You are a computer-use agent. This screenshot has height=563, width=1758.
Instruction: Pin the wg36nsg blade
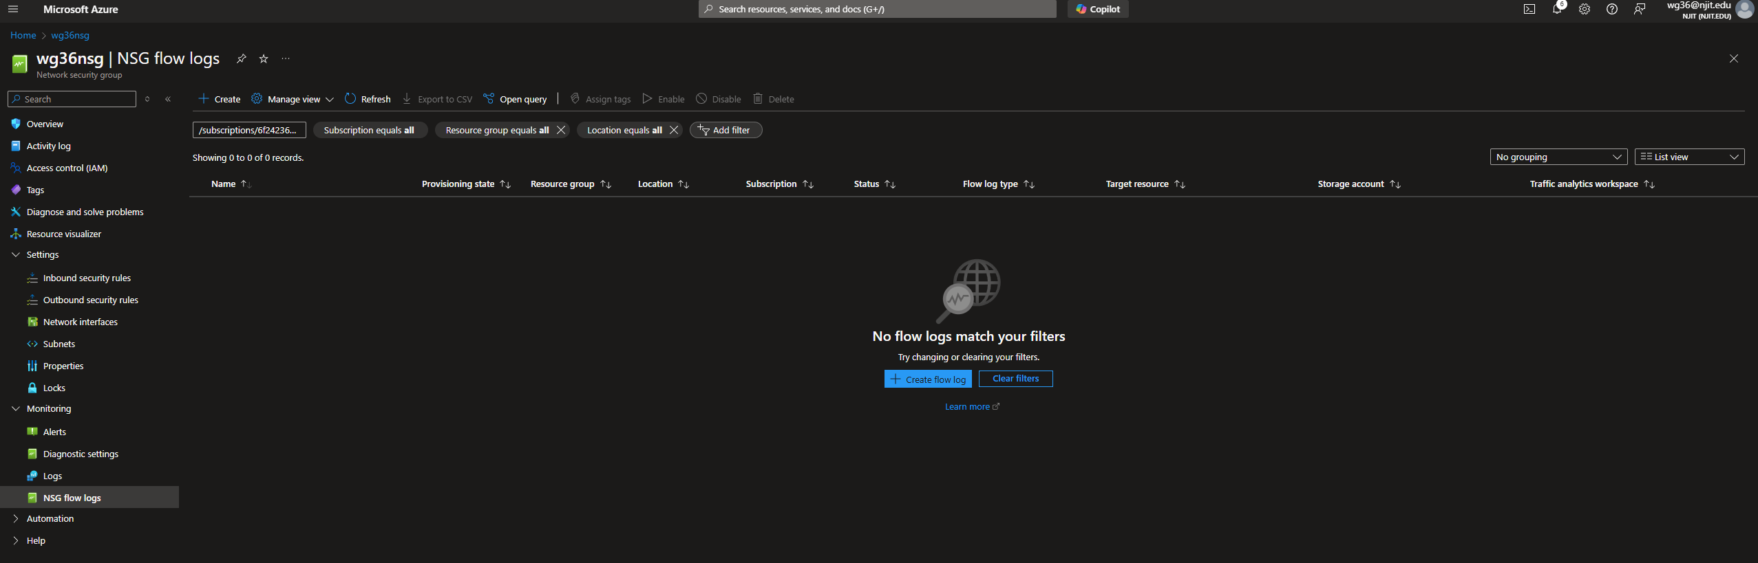point(241,59)
